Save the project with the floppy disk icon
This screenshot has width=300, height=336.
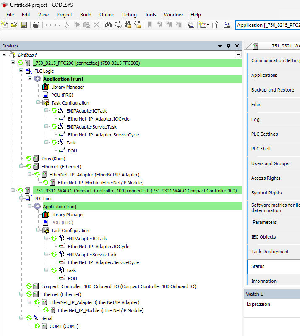24,25
